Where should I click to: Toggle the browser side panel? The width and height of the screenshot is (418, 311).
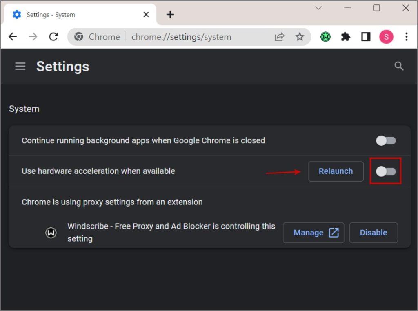click(366, 37)
